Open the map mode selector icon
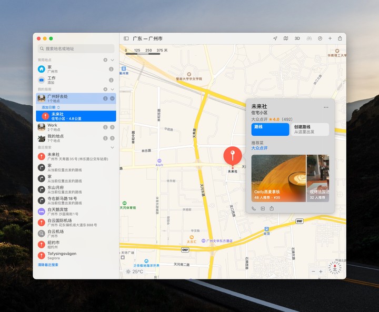This screenshot has height=312, width=379. coord(286,38)
